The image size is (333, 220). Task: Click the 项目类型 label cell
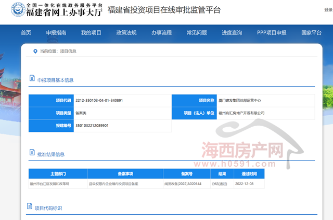[51, 113]
